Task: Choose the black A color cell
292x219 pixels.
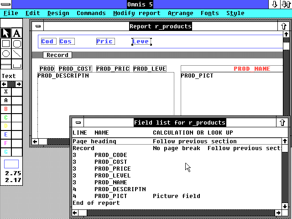Action: pos(6,100)
